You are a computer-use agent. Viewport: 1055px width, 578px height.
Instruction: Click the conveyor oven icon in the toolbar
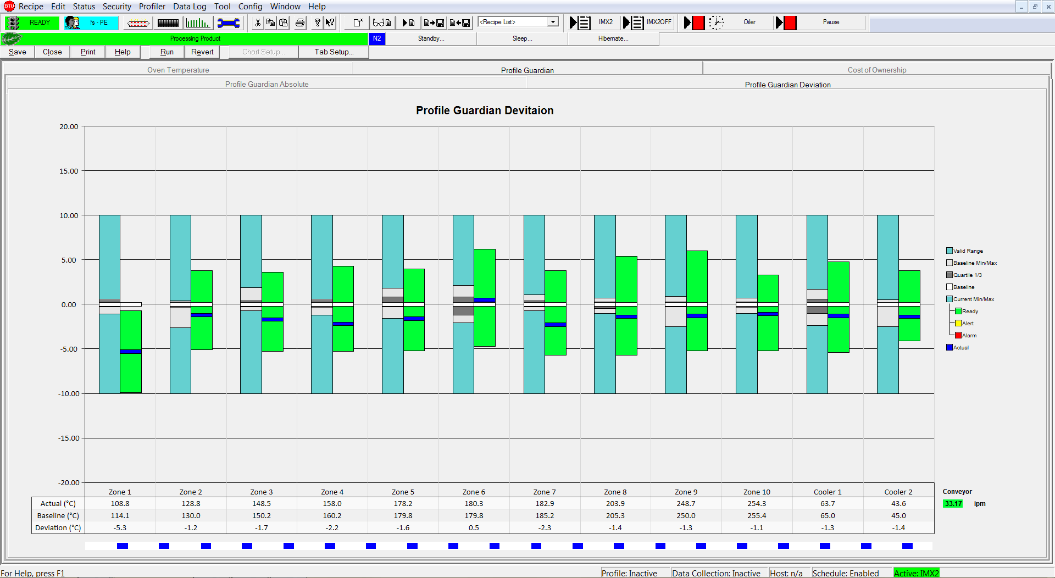point(138,23)
